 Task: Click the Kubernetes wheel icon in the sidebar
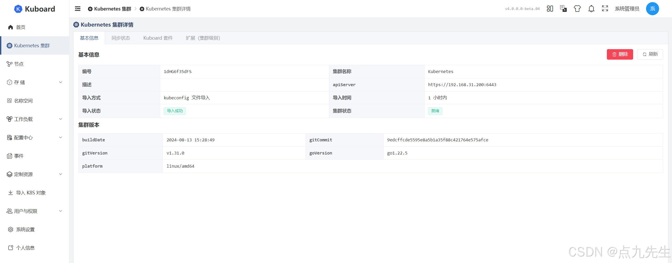(x=9, y=45)
